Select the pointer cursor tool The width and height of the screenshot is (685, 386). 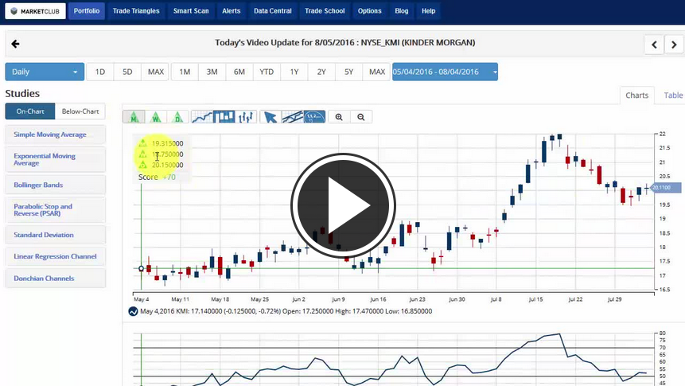pyautogui.click(x=270, y=117)
